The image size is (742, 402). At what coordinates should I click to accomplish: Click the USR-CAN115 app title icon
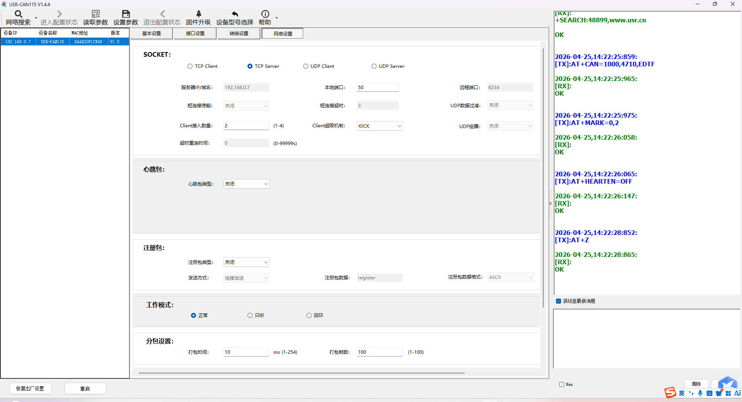click(4, 4)
